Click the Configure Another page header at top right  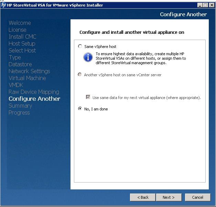[x=183, y=14]
